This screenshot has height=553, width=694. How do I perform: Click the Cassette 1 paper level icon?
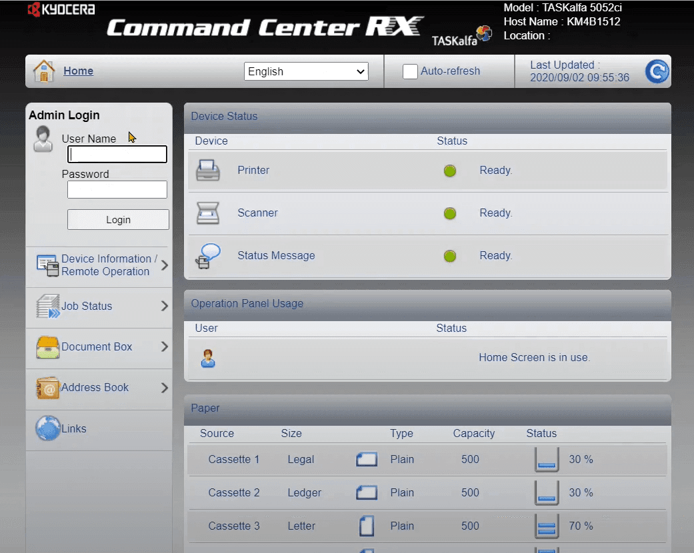coord(547,459)
